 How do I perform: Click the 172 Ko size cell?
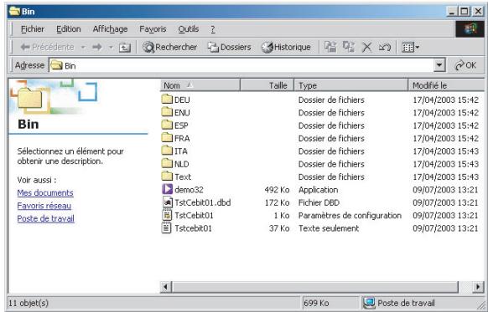[277, 202]
